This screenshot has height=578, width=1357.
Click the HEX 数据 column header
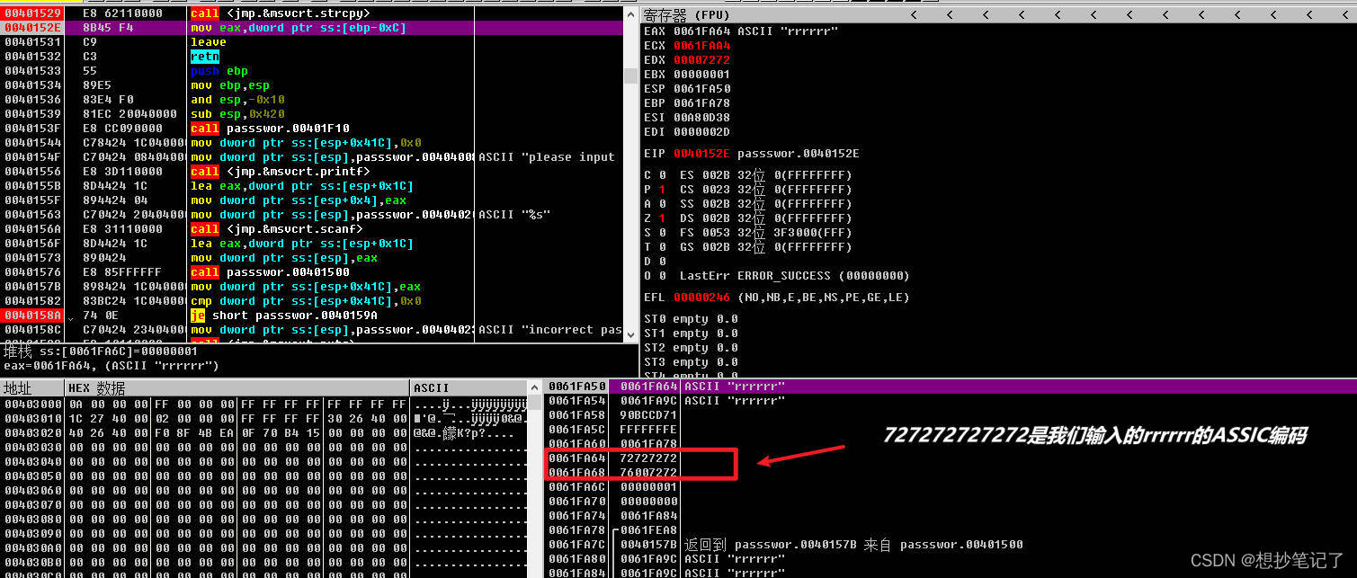coord(237,387)
